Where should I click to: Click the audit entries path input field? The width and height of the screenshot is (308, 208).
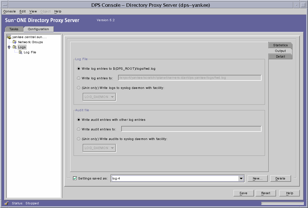pos(191,129)
